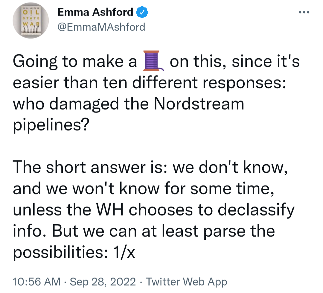Open the 10:56 AM timestamp link
The width and height of the screenshot is (323, 293).
36,282
